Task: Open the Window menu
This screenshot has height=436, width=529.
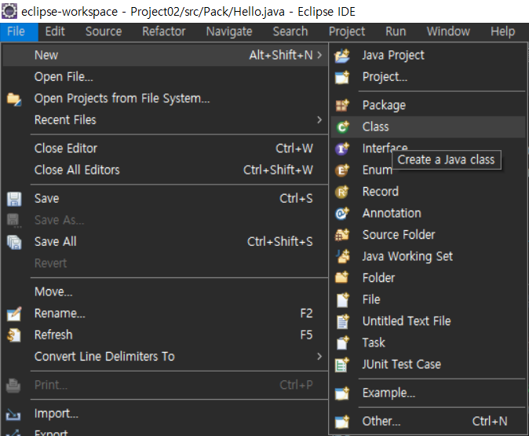Action: coord(448,31)
